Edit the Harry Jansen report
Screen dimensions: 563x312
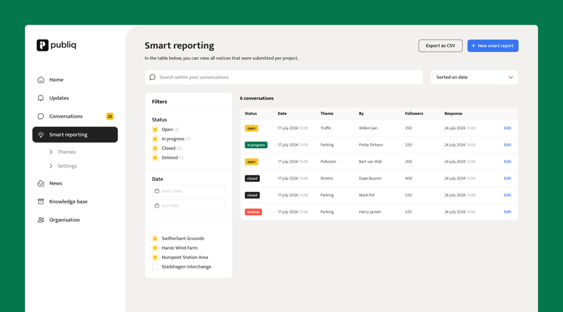coord(508,212)
